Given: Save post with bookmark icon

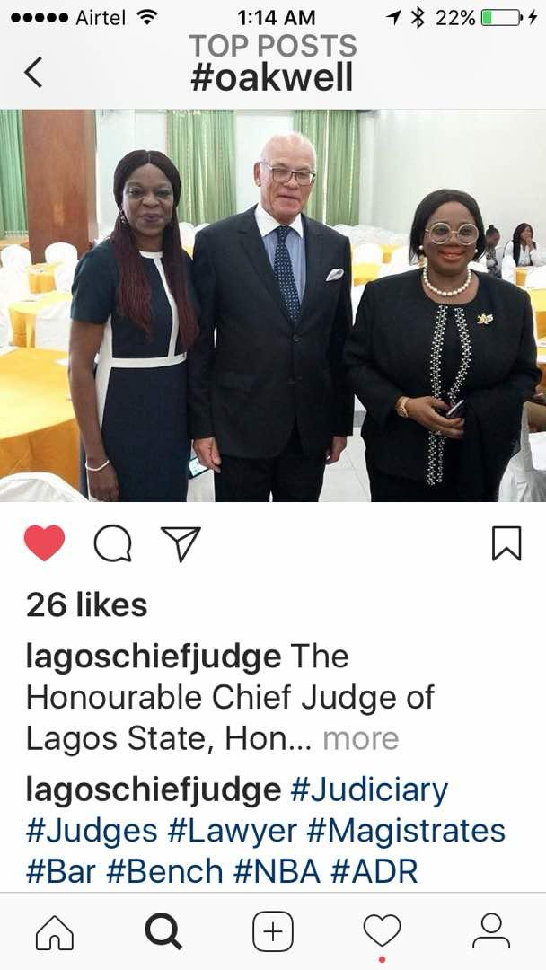Looking at the screenshot, I should pos(506,543).
